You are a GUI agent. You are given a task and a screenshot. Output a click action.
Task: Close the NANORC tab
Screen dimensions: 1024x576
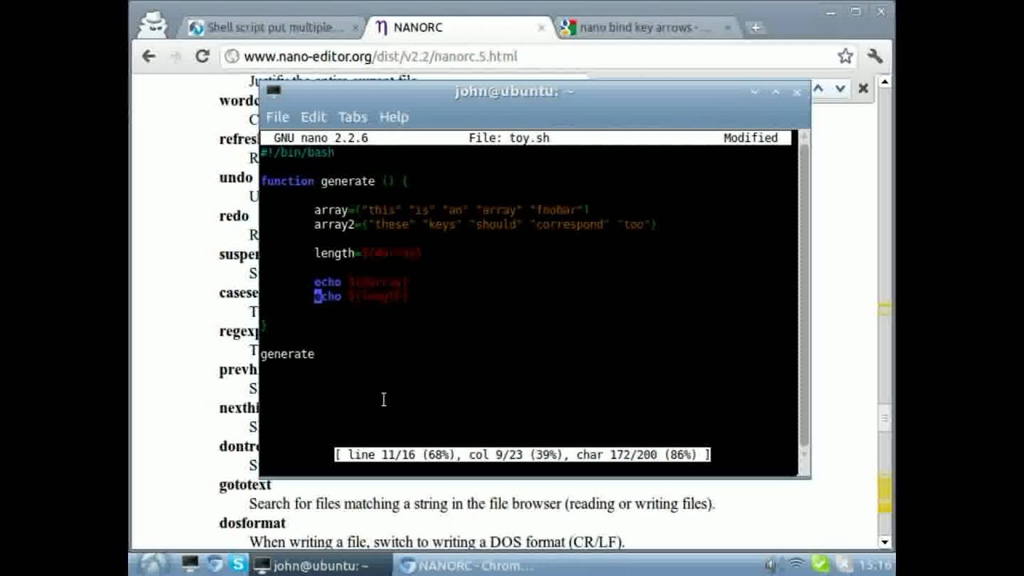[542, 27]
